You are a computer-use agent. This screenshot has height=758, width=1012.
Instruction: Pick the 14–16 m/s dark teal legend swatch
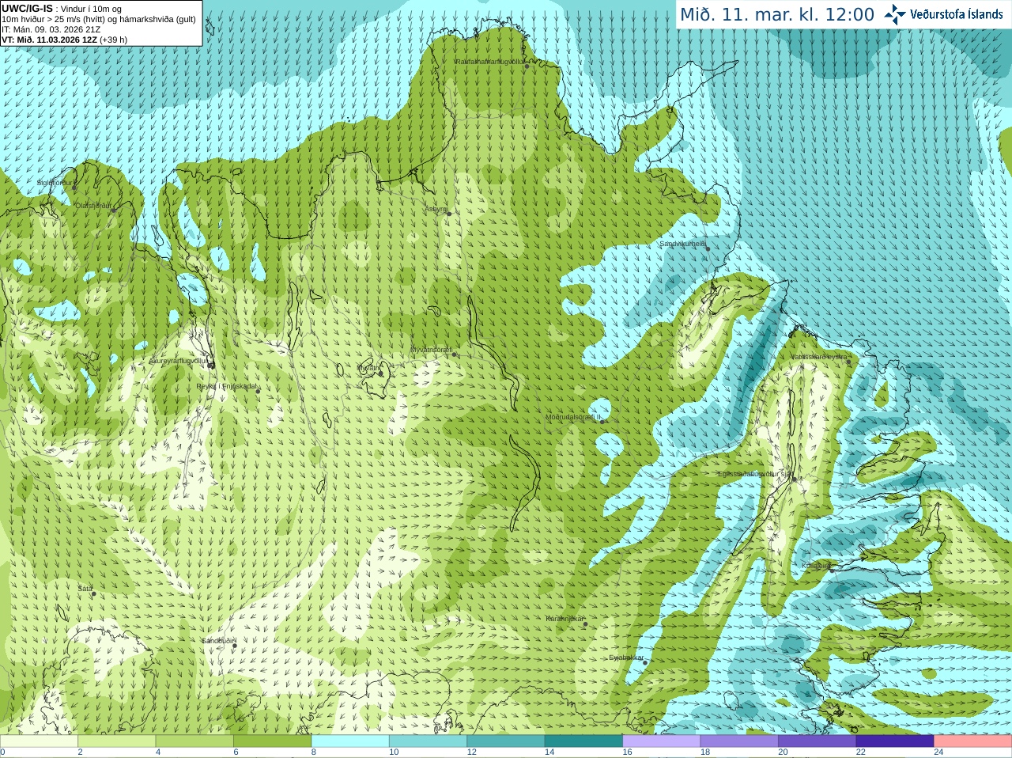click(x=583, y=741)
